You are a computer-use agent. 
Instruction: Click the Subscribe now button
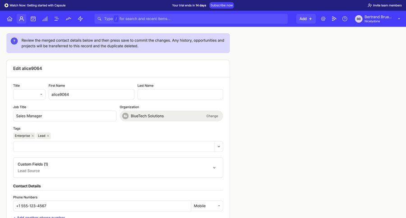(x=221, y=5)
